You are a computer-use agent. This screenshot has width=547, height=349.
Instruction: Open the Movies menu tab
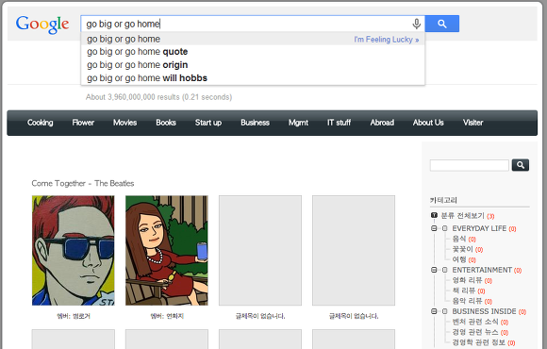point(124,123)
